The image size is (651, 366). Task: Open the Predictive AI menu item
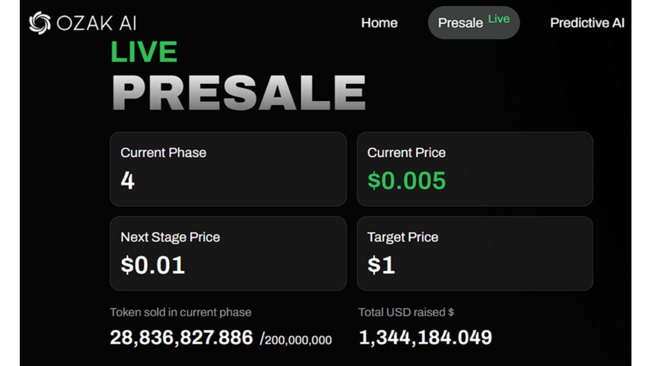coord(587,23)
